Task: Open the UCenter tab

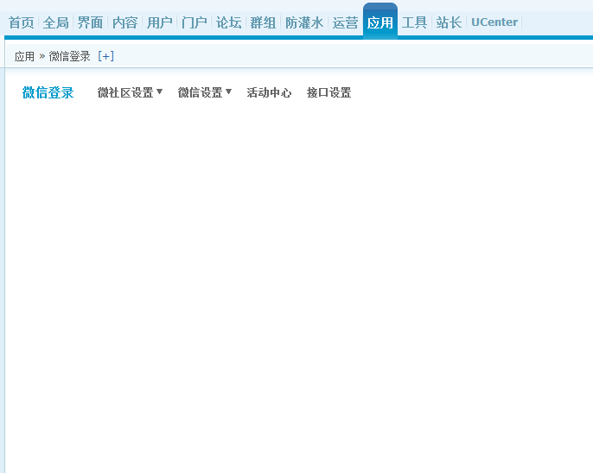Action: coord(494,22)
